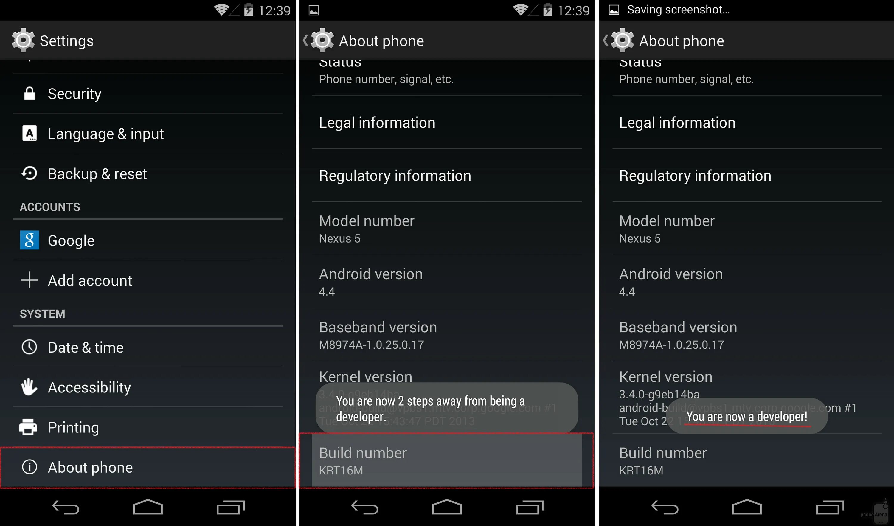Tap the Backup & reset icon
This screenshot has height=526, width=894.
coord(30,173)
